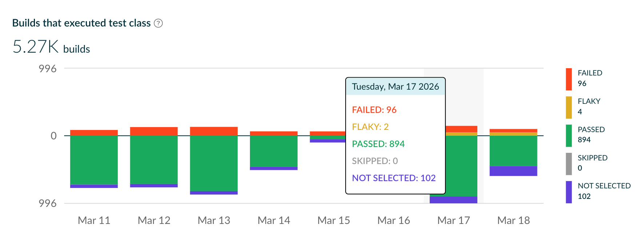Click the NOT SELECTED: 102 tooltip entry
Viewport: 644px width, 245px height.
(393, 178)
